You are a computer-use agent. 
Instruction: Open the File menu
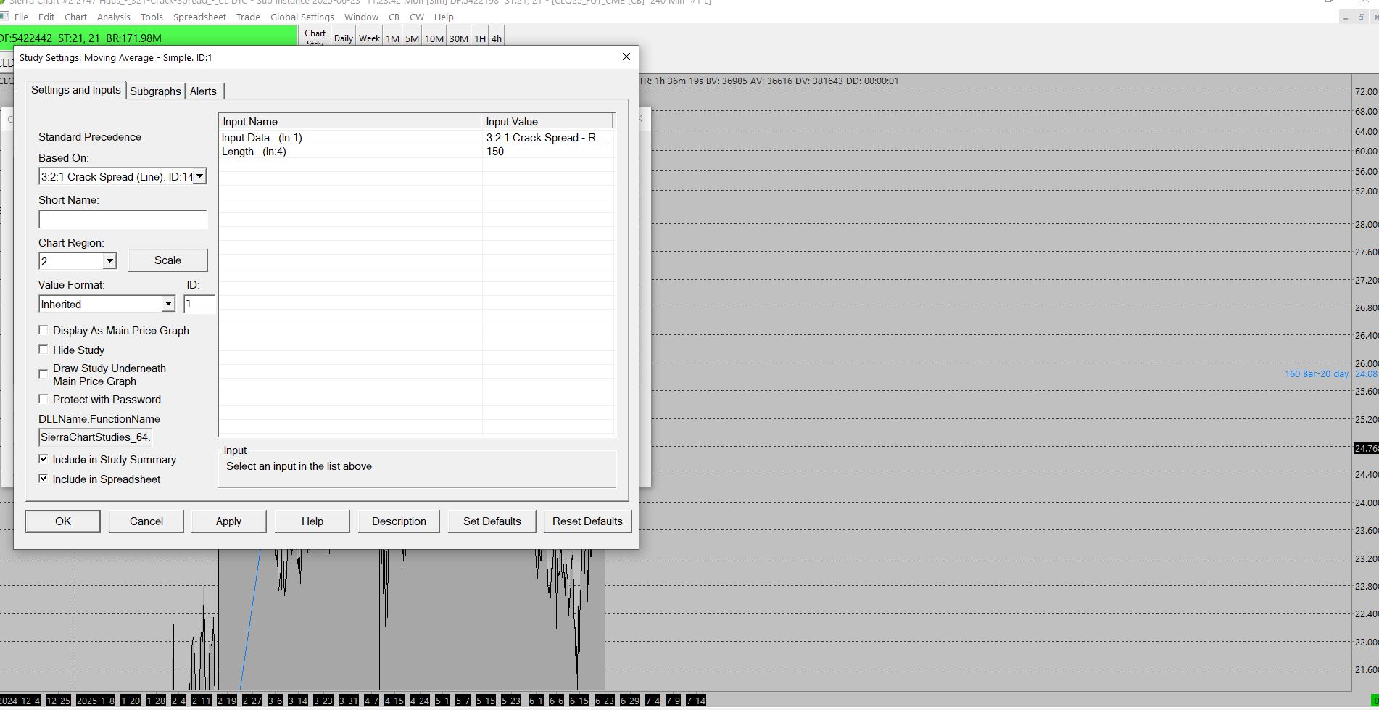click(x=21, y=17)
